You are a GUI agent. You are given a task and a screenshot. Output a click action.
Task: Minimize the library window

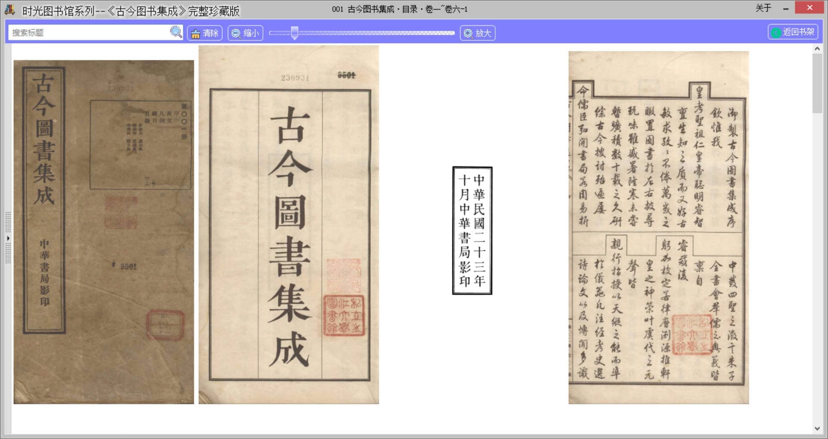[786, 9]
